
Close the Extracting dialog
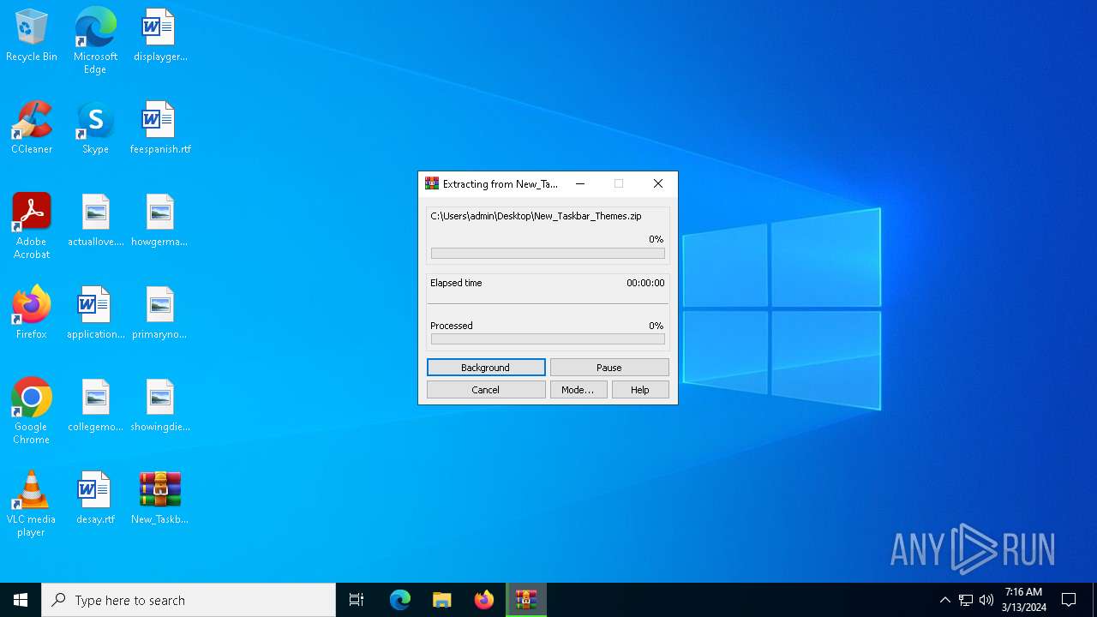pyautogui.click(x=658, y=183)
